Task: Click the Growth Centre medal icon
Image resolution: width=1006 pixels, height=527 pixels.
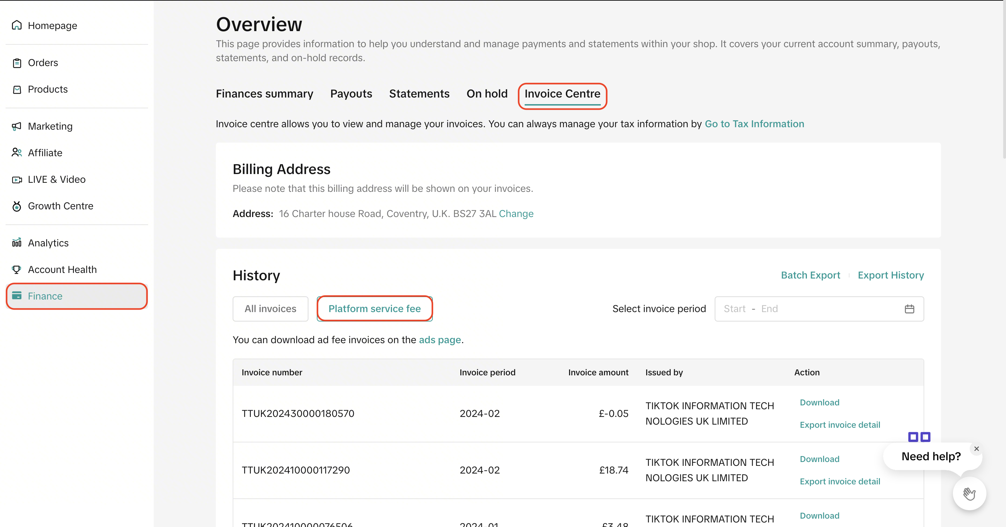Action: (16, 206)
